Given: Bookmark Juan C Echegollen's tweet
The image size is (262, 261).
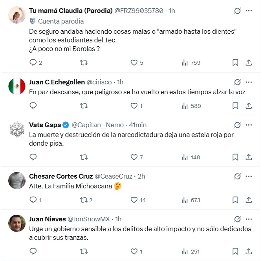Looking at the screenshot, I should click(235, 106).
